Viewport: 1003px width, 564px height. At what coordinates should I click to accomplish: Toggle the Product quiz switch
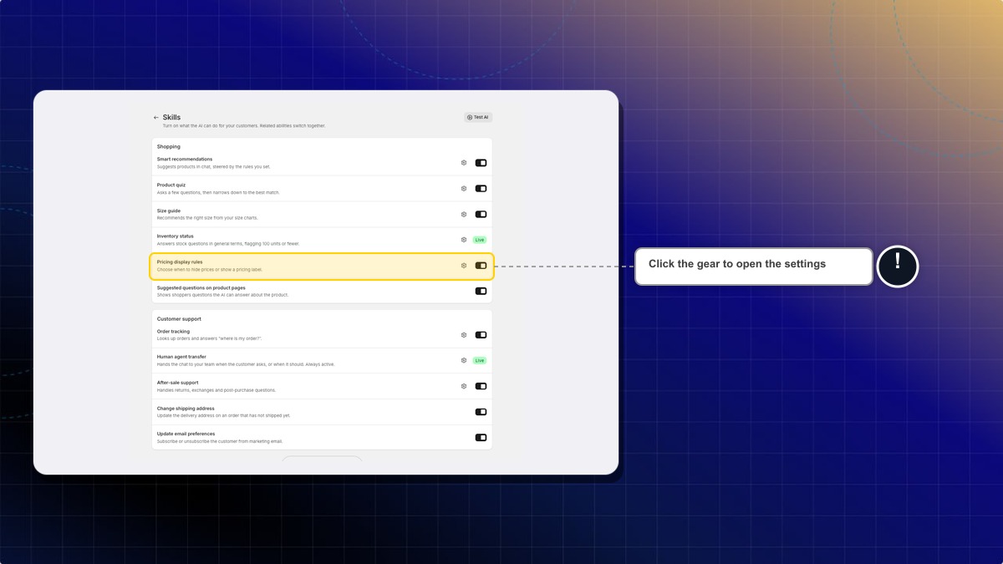[x=481, y=189]
